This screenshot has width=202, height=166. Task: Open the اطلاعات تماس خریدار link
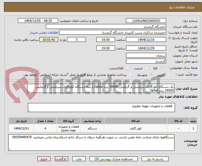pyautogui.click(x=44, y=33)
